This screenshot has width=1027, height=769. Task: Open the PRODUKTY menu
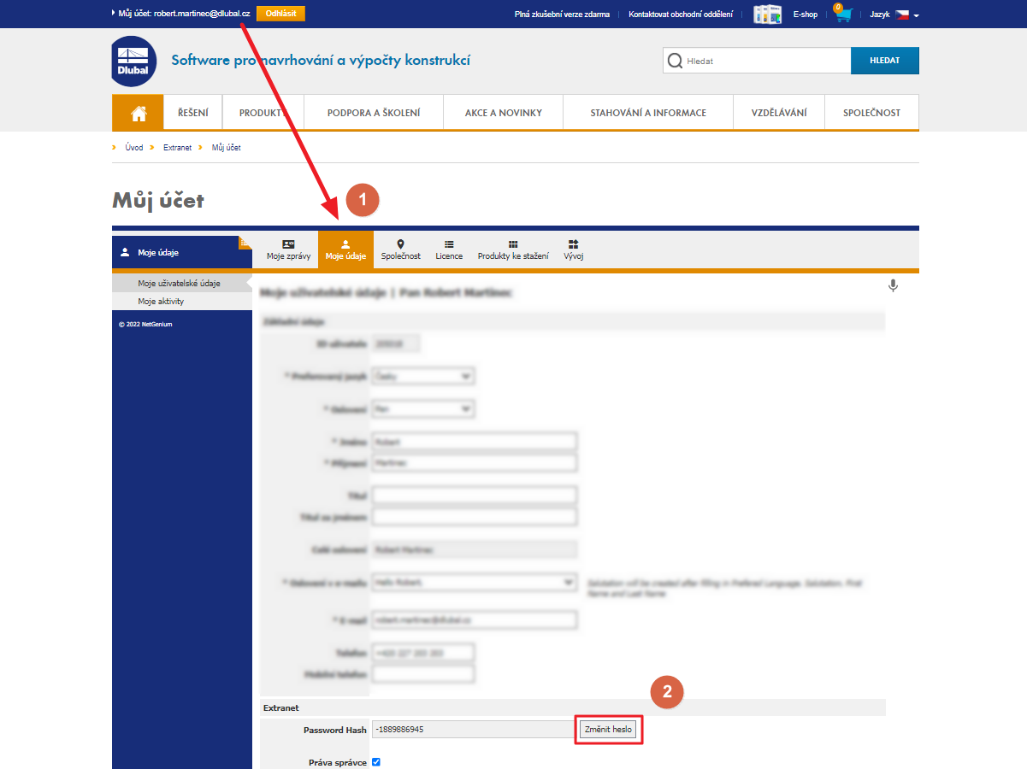tap(262, 112)
